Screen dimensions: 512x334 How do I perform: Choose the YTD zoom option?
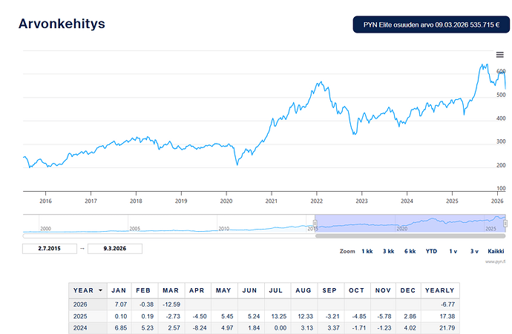[431, 252]
